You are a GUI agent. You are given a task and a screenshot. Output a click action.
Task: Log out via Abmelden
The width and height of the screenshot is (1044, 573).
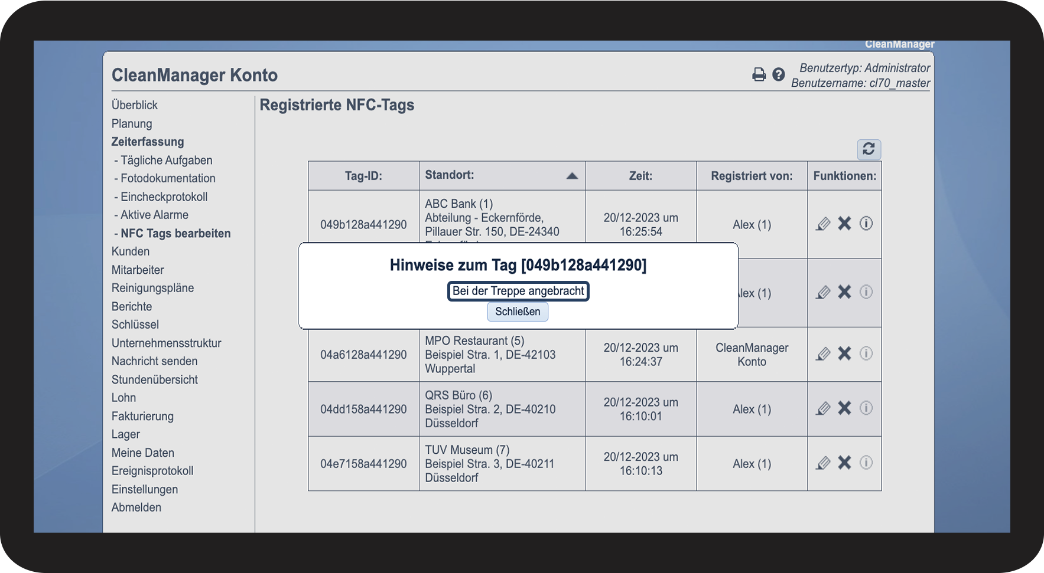tap(136, 507)
